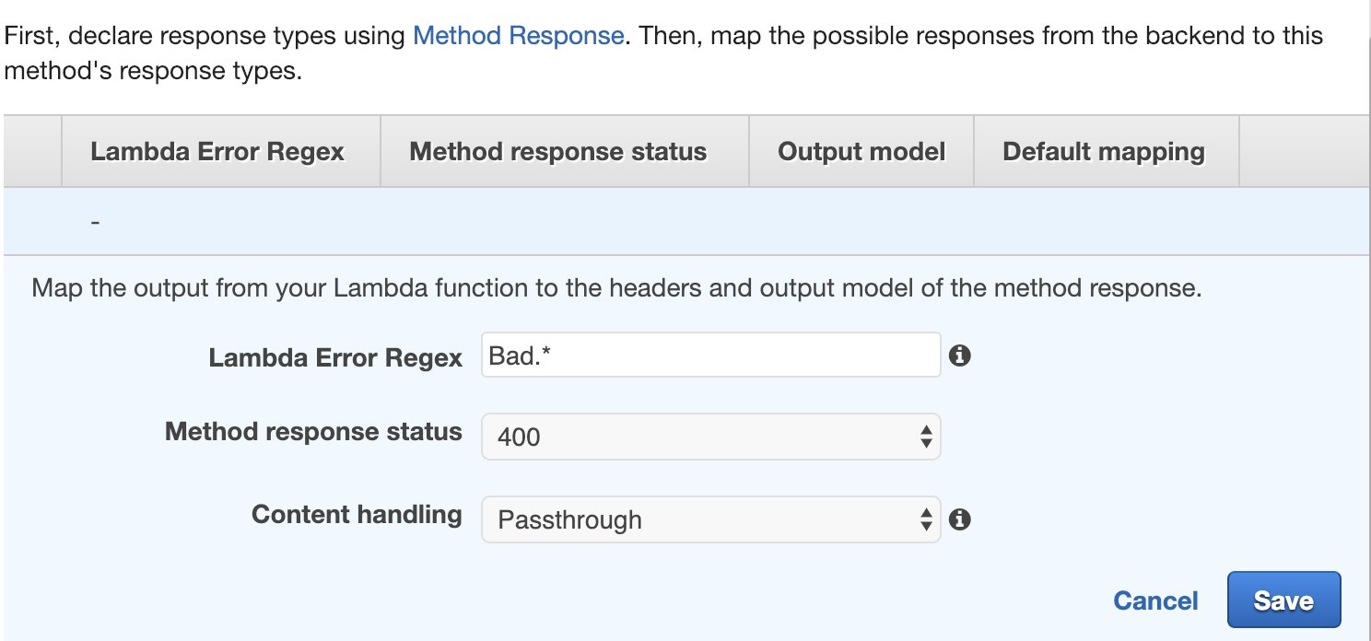Cancel the integration response edit
The height and width of the screenshot is (641, 1371).
coord(1155,600)
